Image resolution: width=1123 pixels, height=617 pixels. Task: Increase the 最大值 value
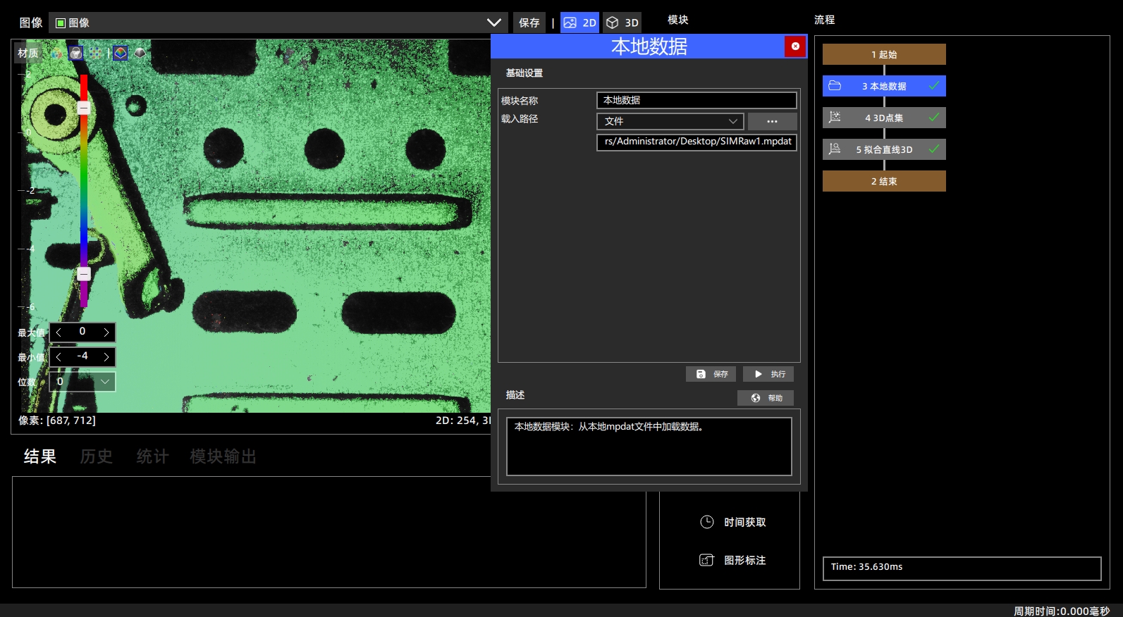tap(106, 332)
